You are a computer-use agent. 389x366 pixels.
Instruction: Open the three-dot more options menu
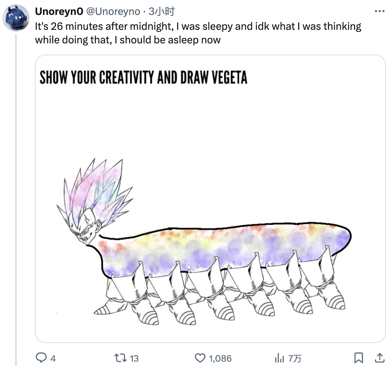pos(380,11)
